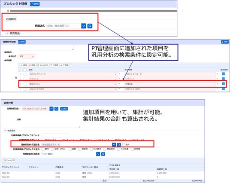Open the 追加カラム1 attribute dropdown
Screen dimensions: 230x183
point(115,84)
